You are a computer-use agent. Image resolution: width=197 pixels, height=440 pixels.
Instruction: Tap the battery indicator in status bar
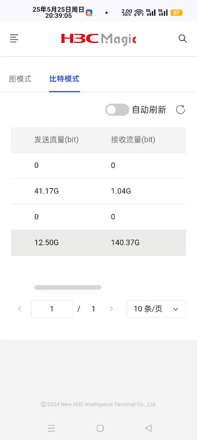coord(177,13)
